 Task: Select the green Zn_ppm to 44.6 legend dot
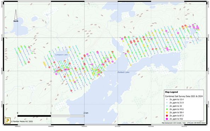click(167, 109)
